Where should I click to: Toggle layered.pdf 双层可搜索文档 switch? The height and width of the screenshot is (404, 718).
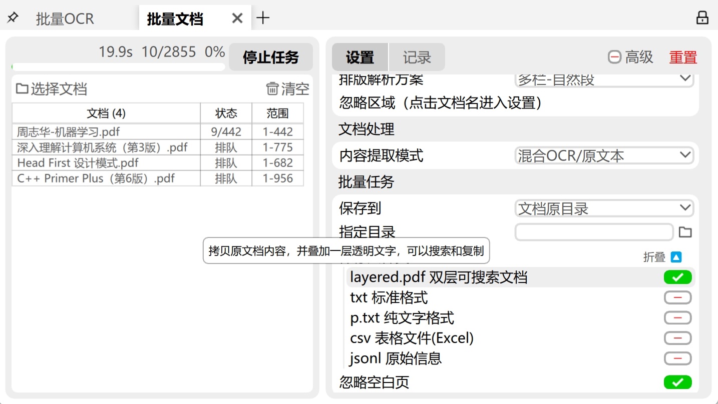point(677,277)
